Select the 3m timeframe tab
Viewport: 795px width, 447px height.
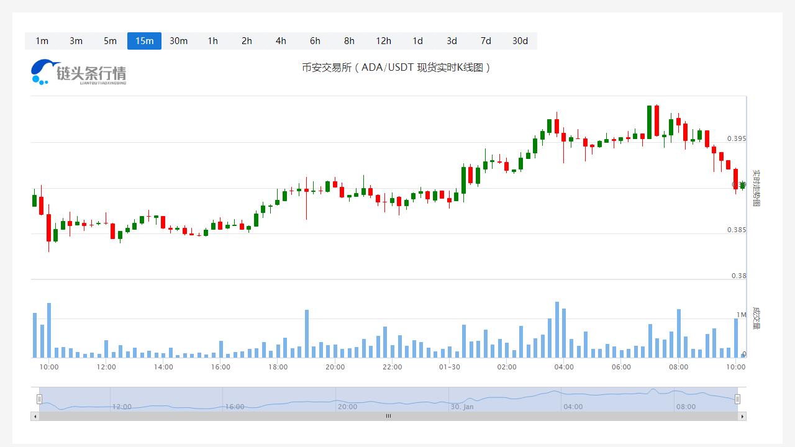[76, 41]
